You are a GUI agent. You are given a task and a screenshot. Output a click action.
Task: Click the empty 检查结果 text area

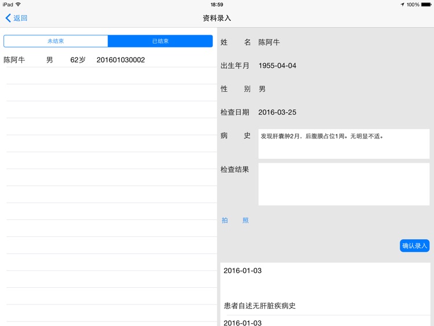click(x=344, y=184)
